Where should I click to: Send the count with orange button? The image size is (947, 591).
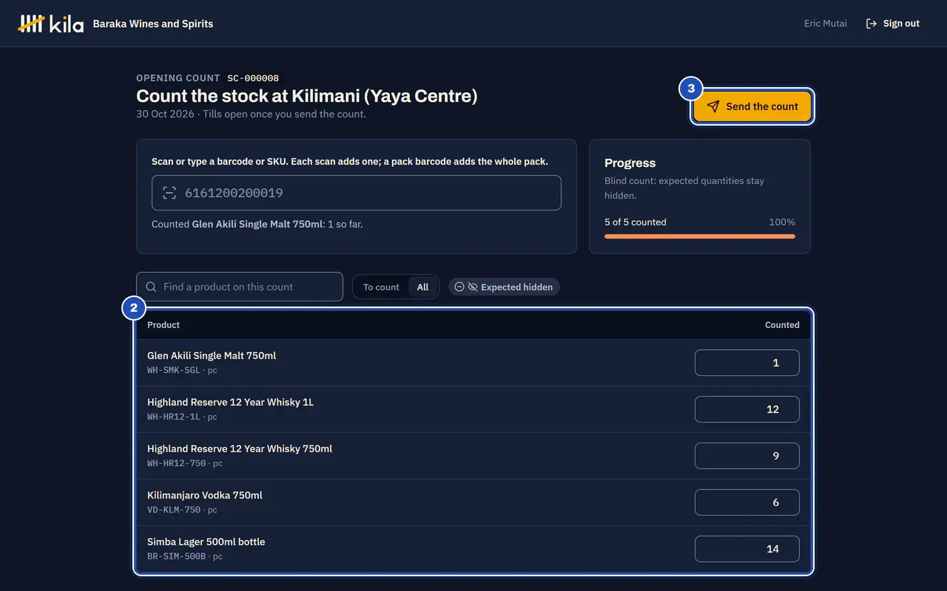pyautogui.click(x=752, y=106)
